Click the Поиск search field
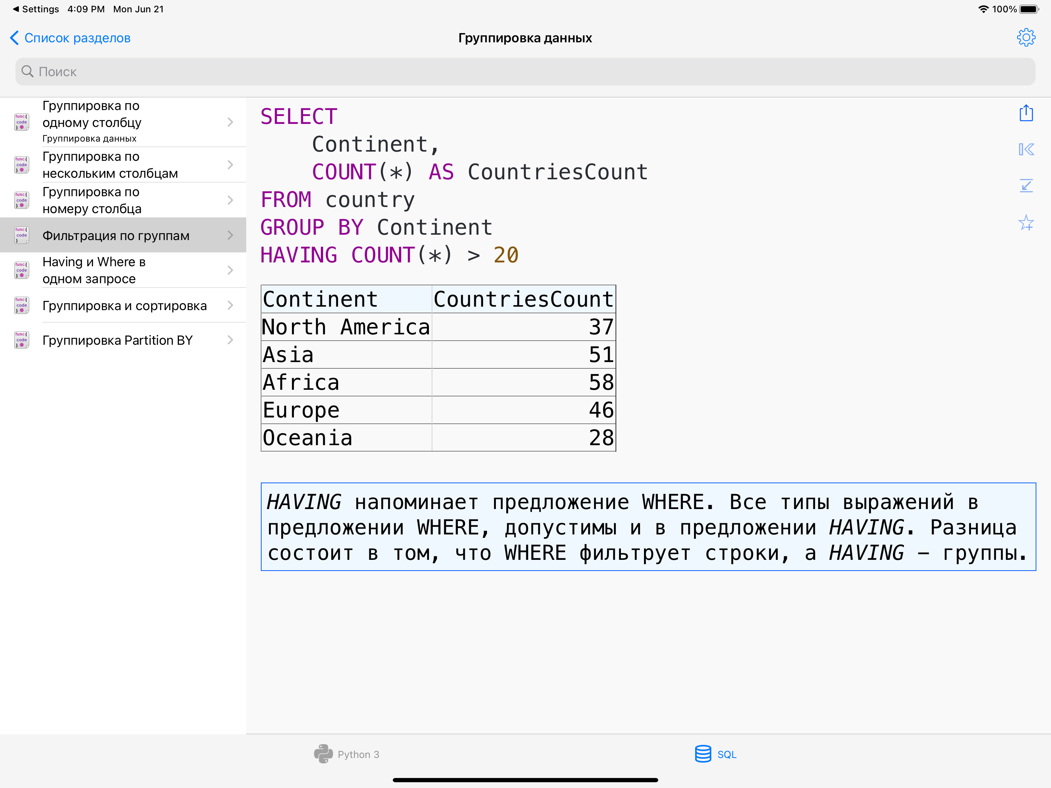 (x=525, y=72)
